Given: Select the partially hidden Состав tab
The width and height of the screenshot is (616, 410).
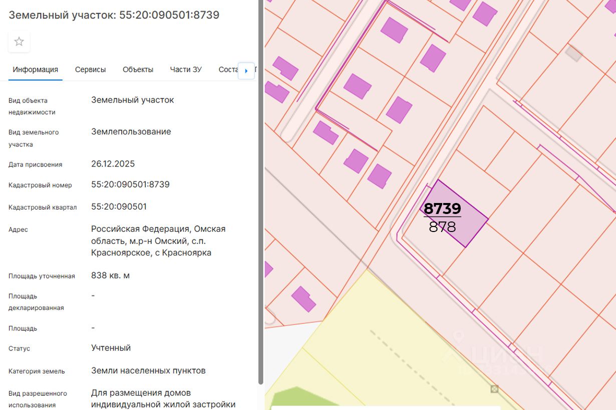Looking at the screenshot, I should coord(228,69).
